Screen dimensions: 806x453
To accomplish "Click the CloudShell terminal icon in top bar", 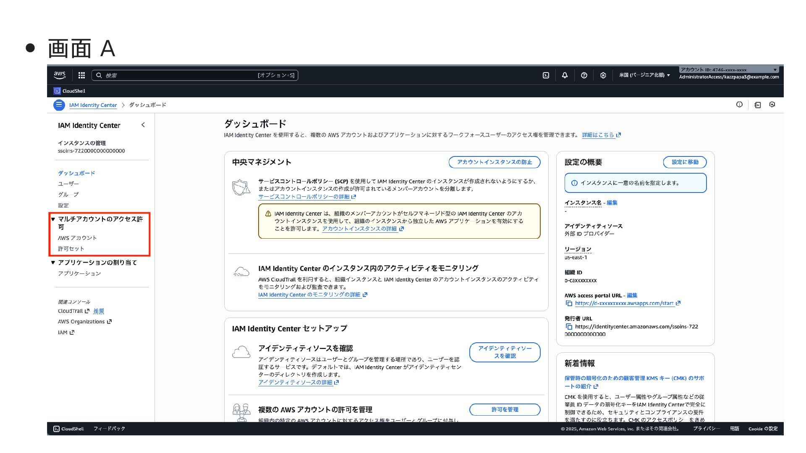I will tap(546, 75).
